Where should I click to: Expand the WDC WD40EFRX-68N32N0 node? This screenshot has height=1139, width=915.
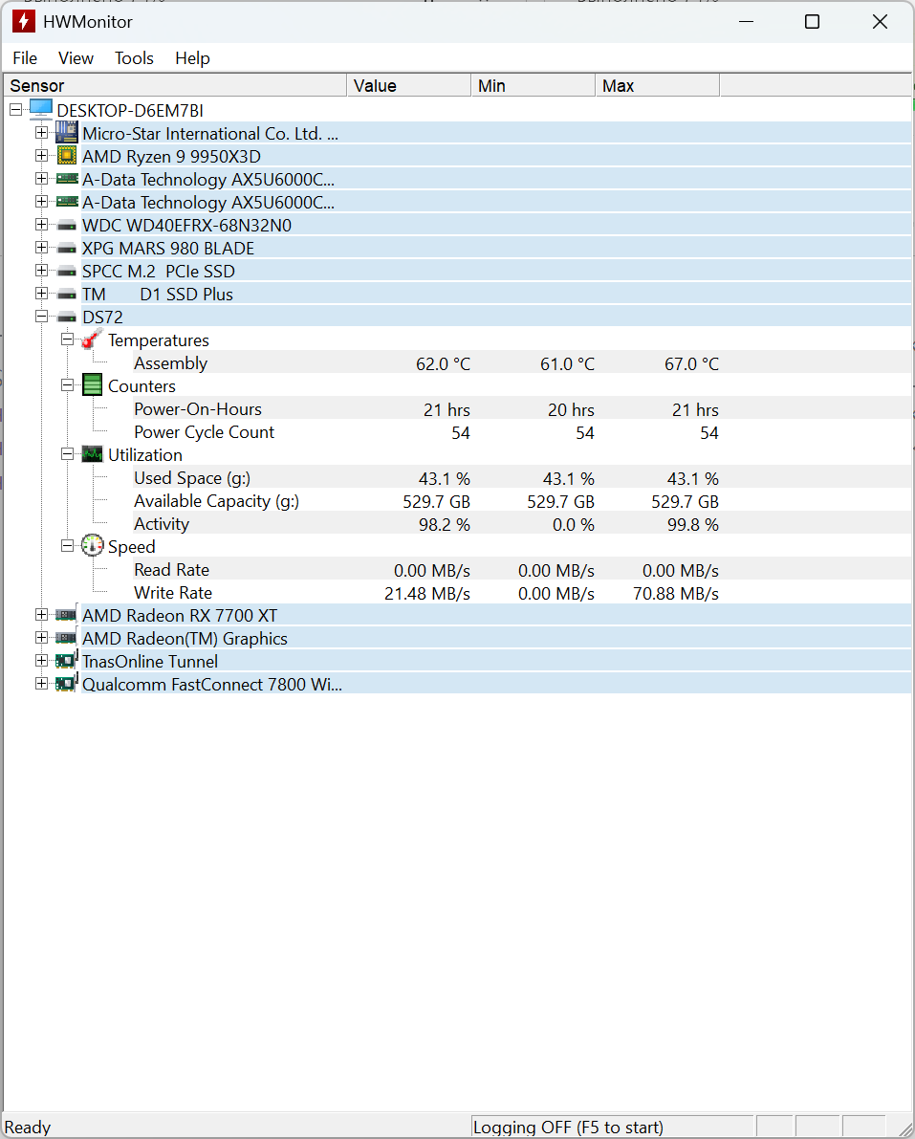pyautogui.click(x=41, y=225)
